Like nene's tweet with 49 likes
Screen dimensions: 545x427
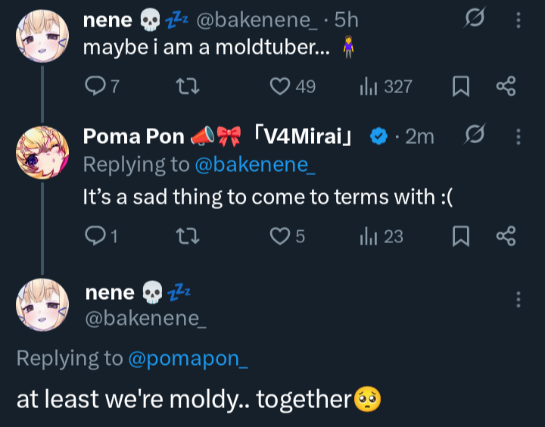(281, 87)
